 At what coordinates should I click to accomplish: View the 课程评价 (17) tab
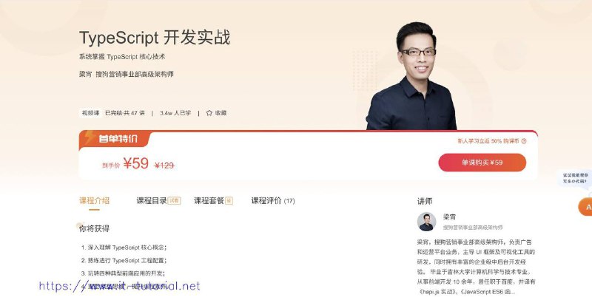[273, 200]
